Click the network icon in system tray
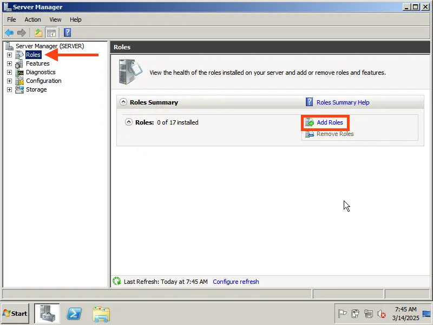Image resolution: width=433 pixels, height=325 pixels. coord(369,313)
